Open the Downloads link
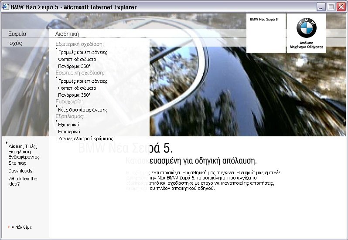 [x=20, y=171]
